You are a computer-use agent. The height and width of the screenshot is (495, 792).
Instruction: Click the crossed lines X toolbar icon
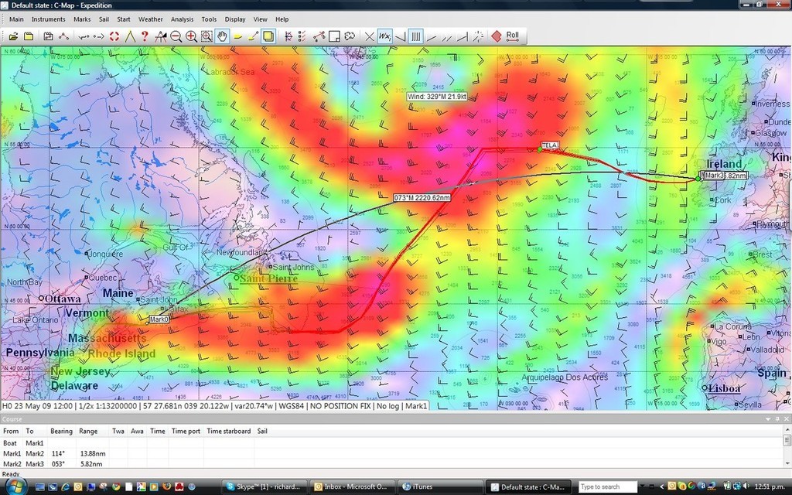(369, 36)
